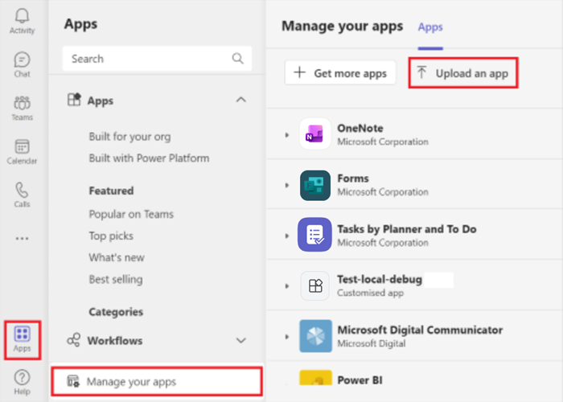Image resolution: width=563 pixels, height=402 pixels.
Task: Select the OneNote app name
Action: point(360,128)
